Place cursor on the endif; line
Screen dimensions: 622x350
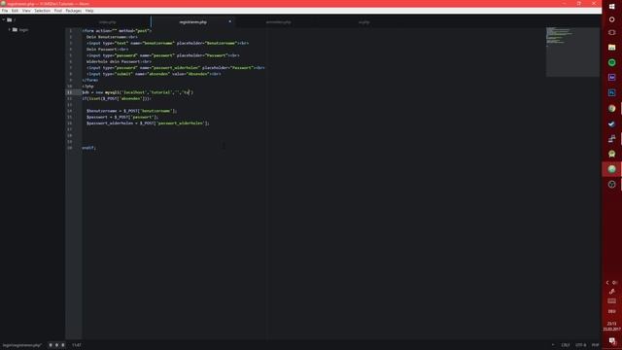pos(88,148)
